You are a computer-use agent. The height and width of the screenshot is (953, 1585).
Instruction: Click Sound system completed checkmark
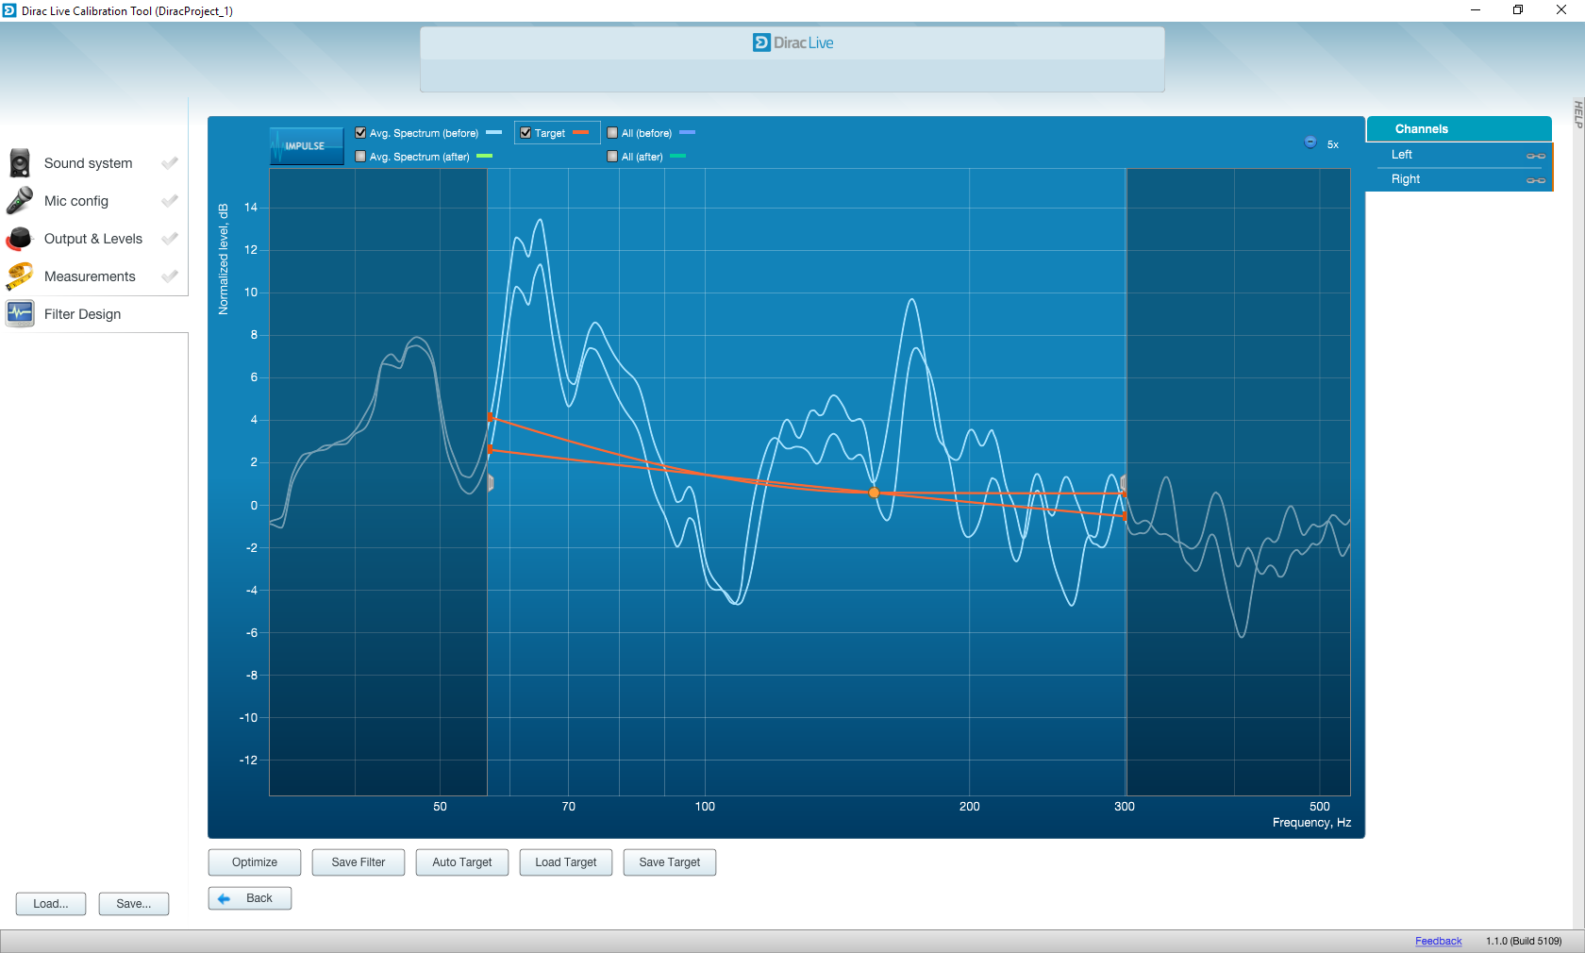[170, 162]
